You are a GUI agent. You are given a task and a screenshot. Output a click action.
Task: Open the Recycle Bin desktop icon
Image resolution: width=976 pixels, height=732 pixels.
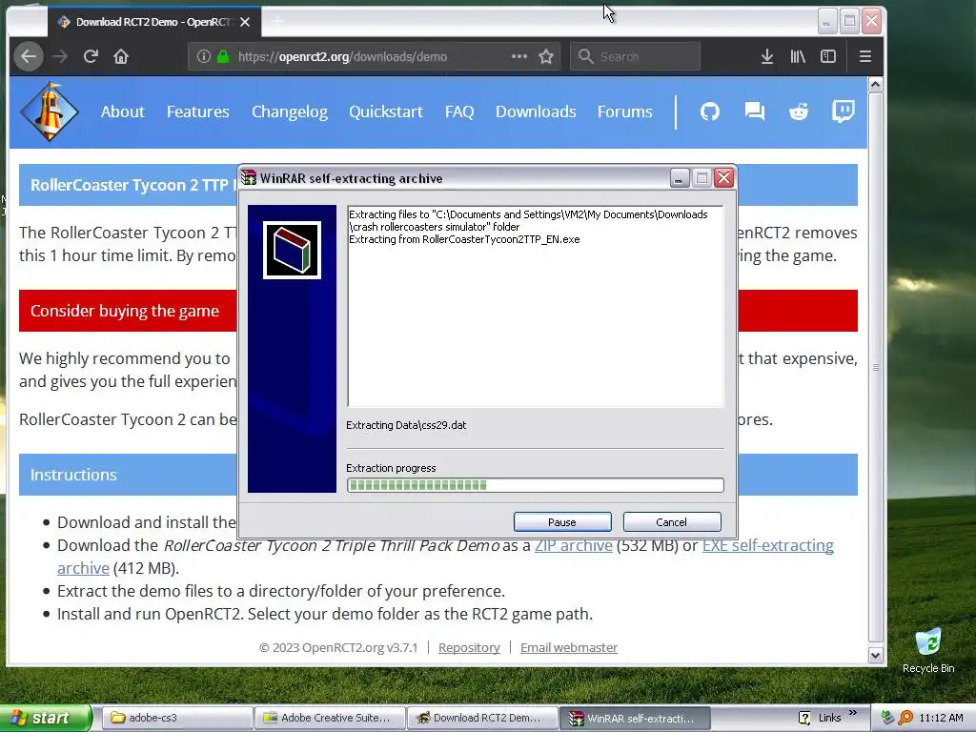click(928, 651)
